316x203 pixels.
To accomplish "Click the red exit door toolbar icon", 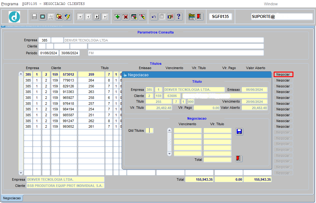I will (x=199, y=16).
